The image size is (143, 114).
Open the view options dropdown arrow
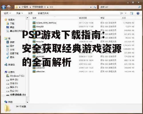pyautogui.click(x=126, y=13)
